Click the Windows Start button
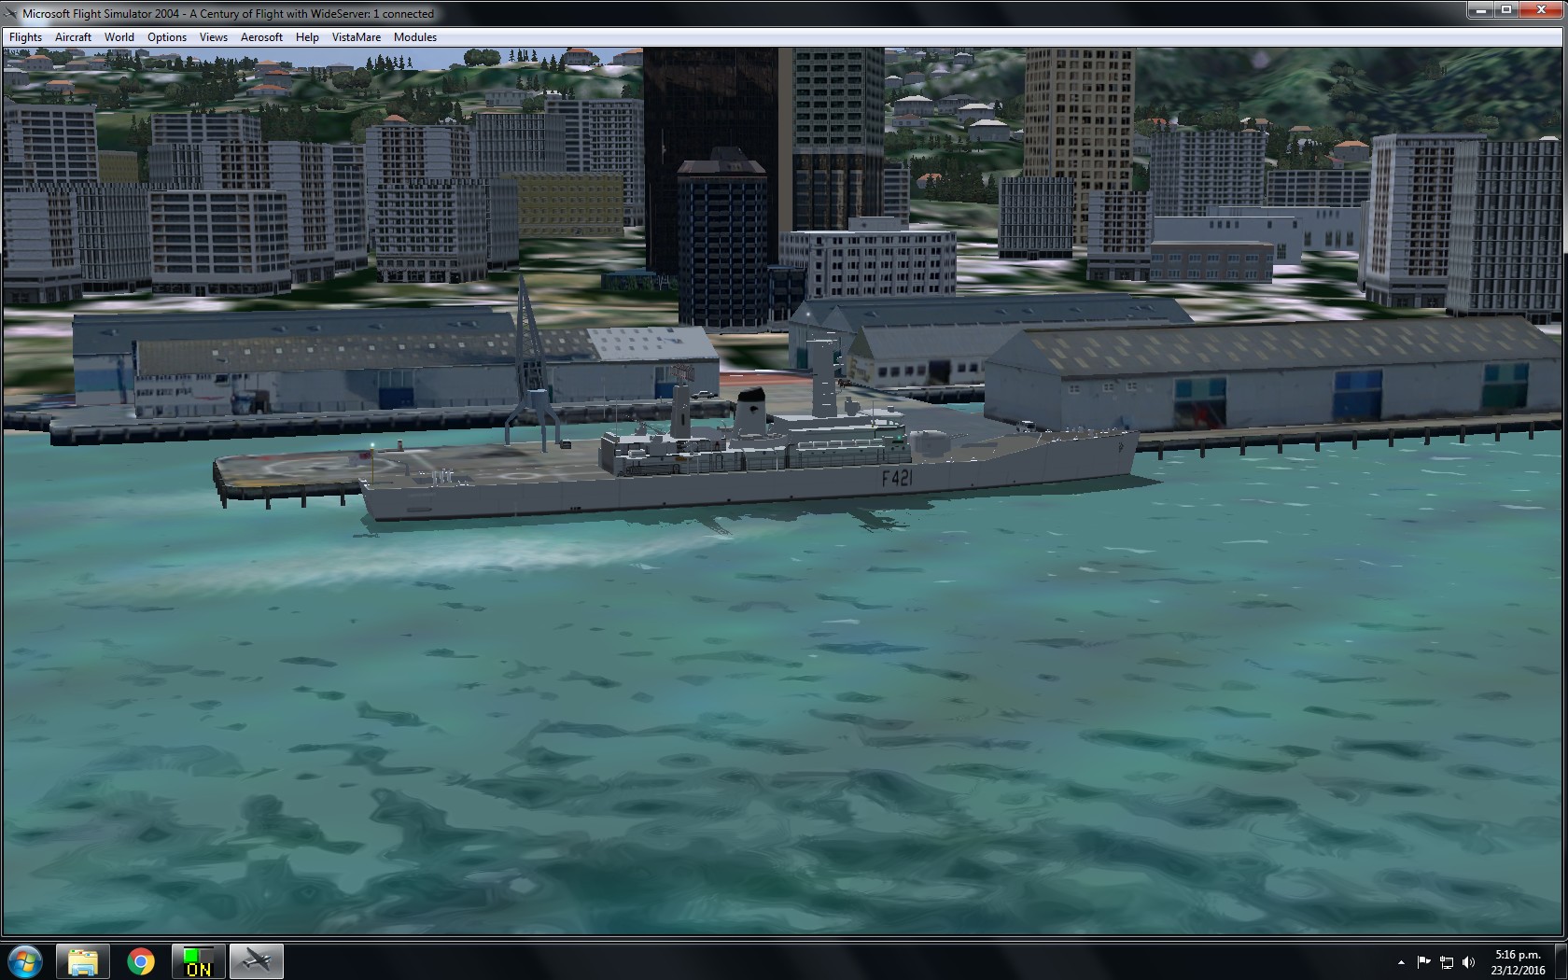Screen dimensions: 1568x980 pyautogui.click(x=24, y=960)
